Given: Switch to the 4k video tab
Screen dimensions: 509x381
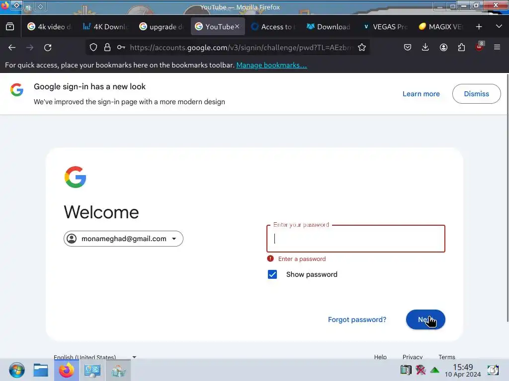Looking at the screenshot, I should (49, 27).
